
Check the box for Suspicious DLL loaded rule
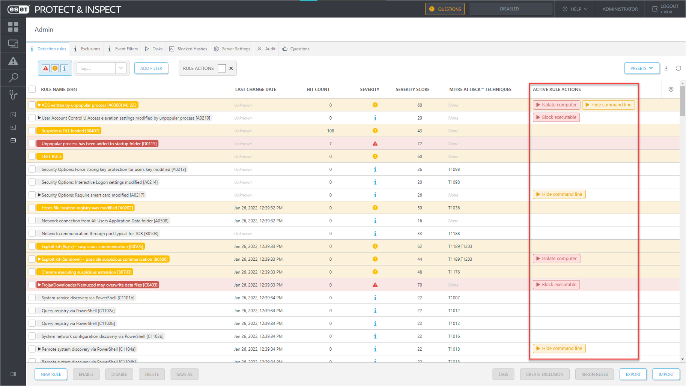32,131
